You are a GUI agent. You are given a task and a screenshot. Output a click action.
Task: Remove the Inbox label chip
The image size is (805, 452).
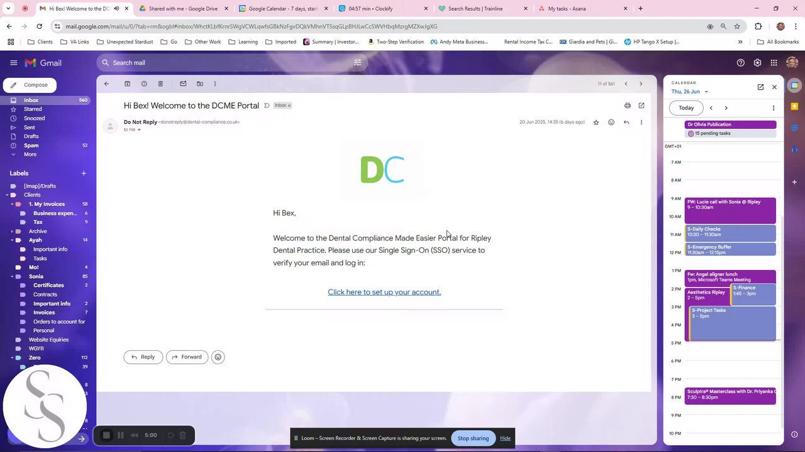tap(289, 105)
